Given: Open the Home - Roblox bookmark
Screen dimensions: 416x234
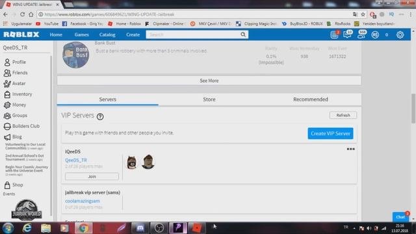Looking at the screenshot, I should click(125, 24).
